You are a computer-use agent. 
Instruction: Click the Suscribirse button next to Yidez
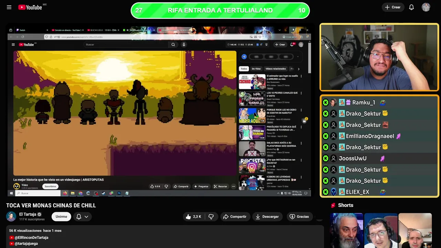coord(50,186)
